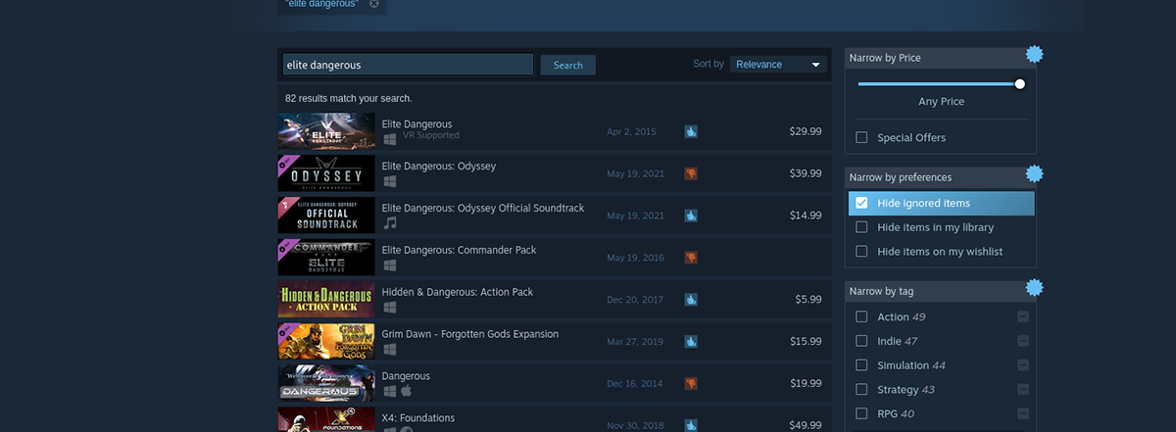Exclude the RPG tag with minus icon

(x=1022, y=413)
